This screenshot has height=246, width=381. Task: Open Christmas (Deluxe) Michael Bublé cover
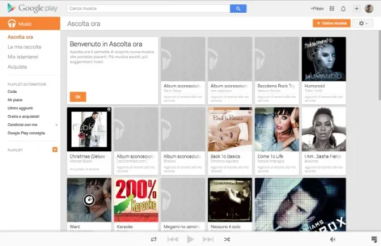(x=89, y=130)
